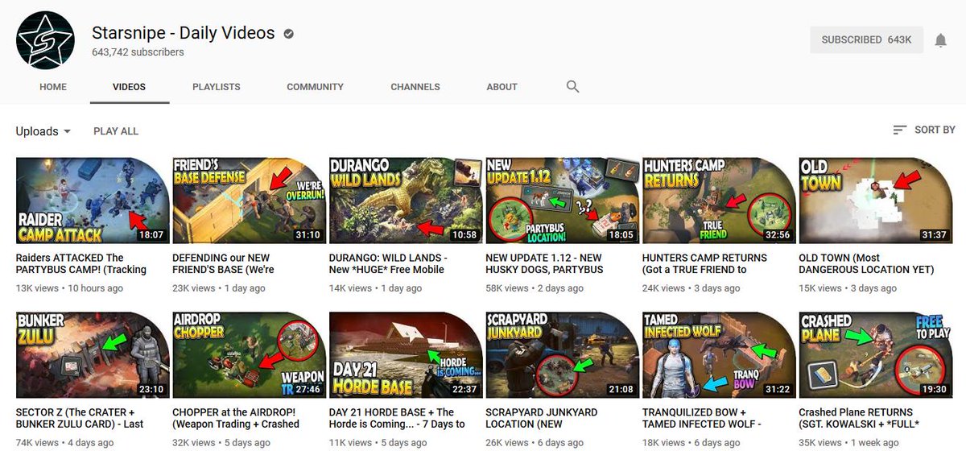
Task: Open the Day 21 Horde Base thumbnail
Action: 406,356
